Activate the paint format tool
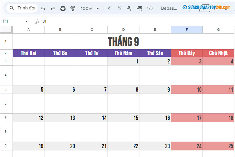 (73, 8)
